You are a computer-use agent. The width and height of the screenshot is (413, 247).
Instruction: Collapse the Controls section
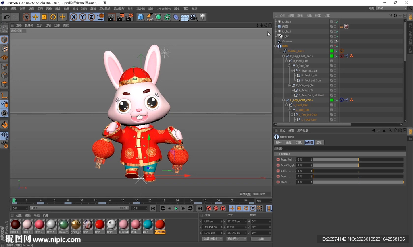point(277,154)
